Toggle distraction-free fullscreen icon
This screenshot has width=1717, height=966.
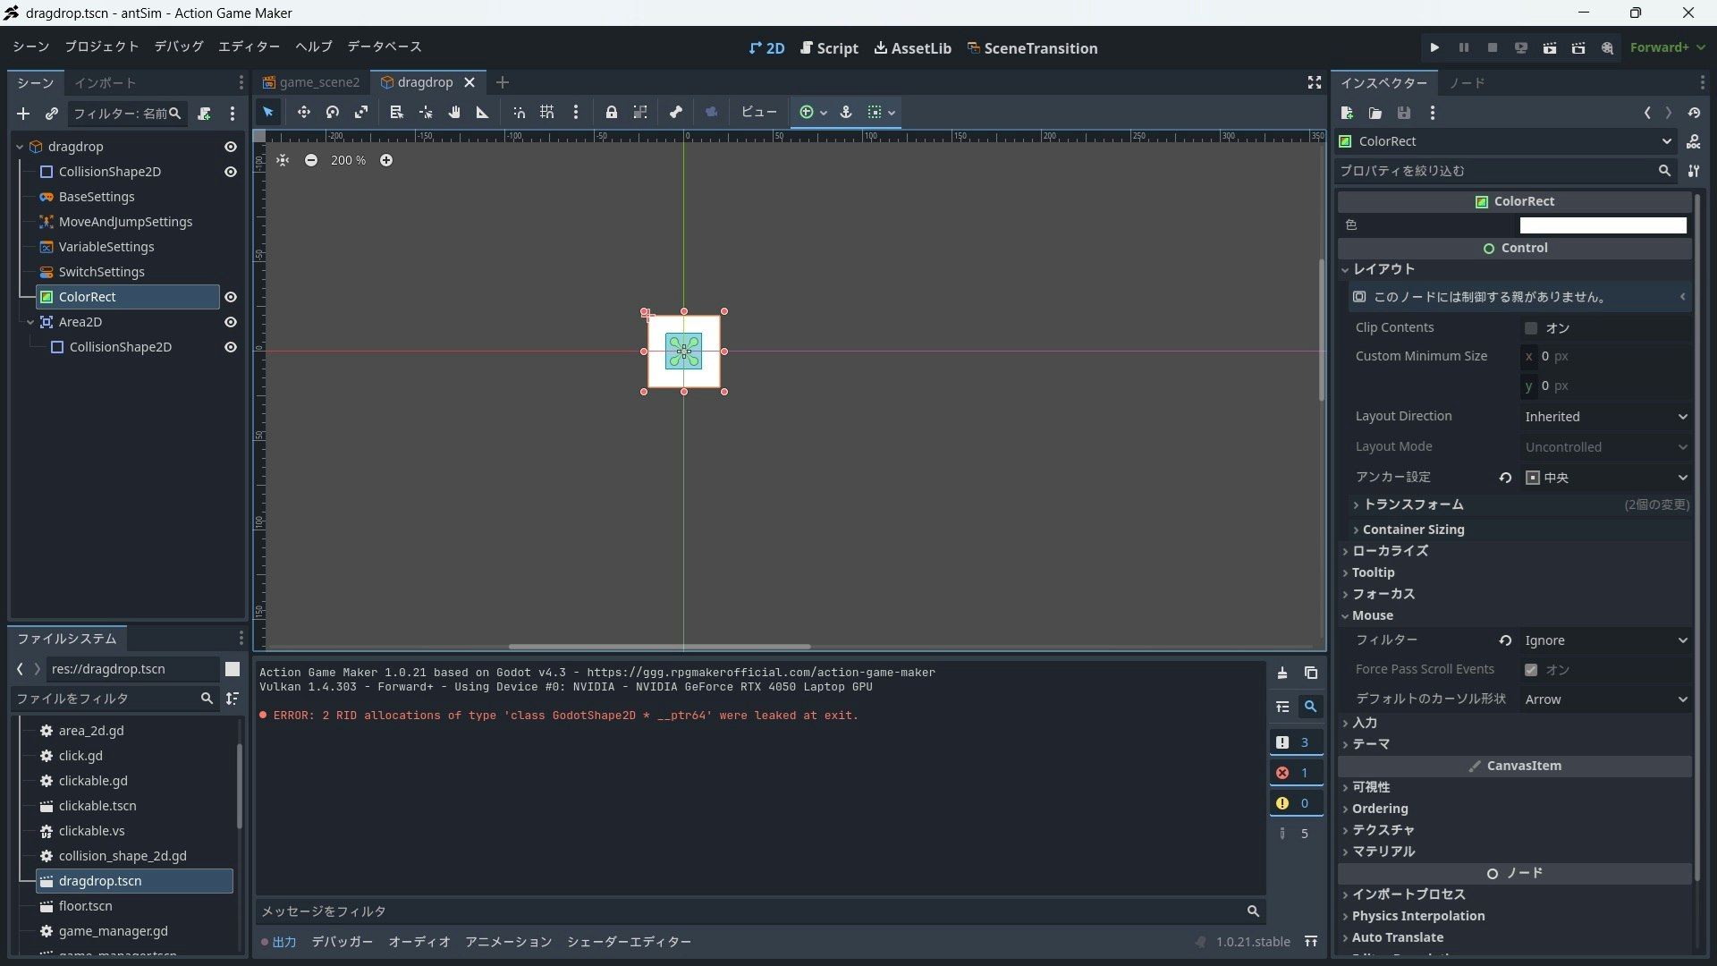point(1314,82)
